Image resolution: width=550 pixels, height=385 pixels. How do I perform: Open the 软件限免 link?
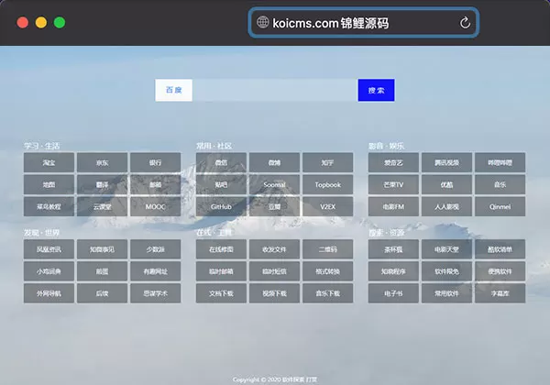pyautogui.click(x=447, y=271)
